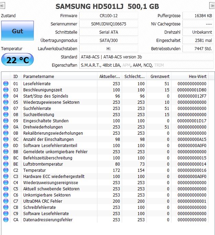The height and width of the screenshot is (235, 215).
Task: Select the Lesefehlerrate parameter name
Action: click(37, 83)
